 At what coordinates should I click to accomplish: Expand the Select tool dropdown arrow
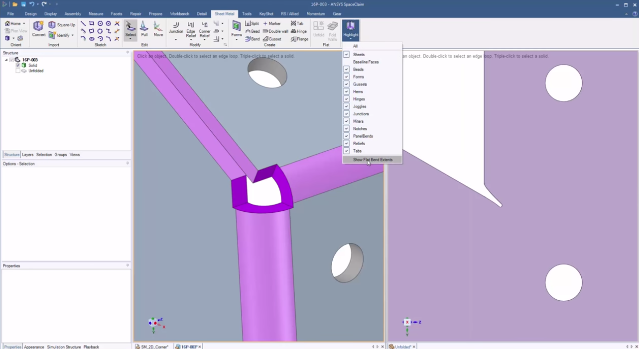click(x=130, y=39)
